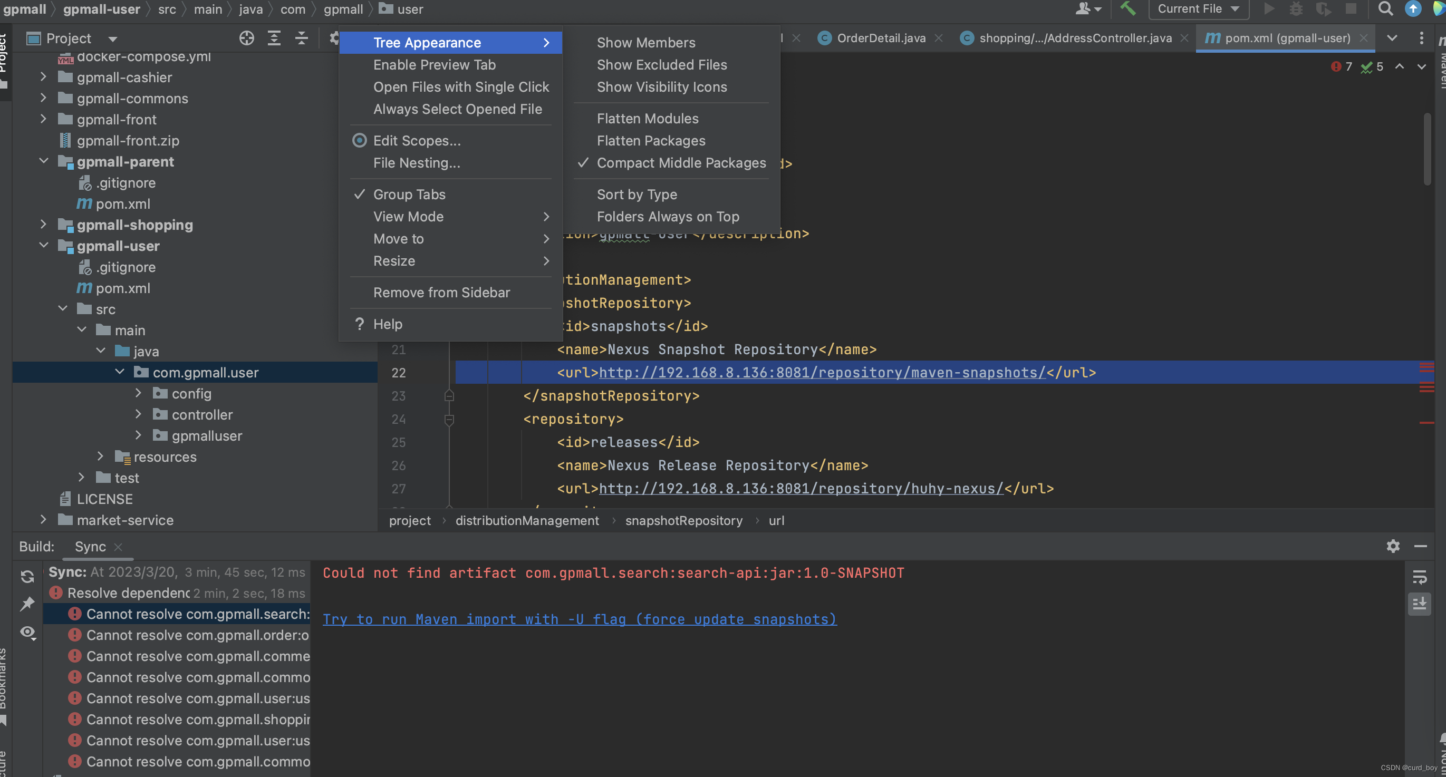
Task: Click the Maven import -U flag link
Action: (580, 619)
